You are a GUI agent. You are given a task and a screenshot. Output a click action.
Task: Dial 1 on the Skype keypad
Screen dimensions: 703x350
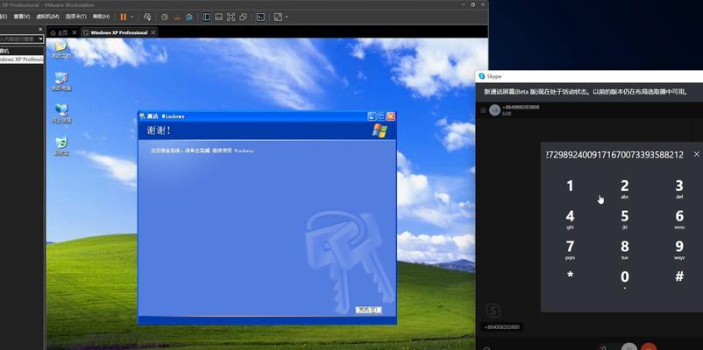tap(570, 185)
